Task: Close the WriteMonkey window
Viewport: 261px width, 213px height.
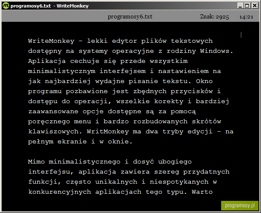Action: (255, 5)
